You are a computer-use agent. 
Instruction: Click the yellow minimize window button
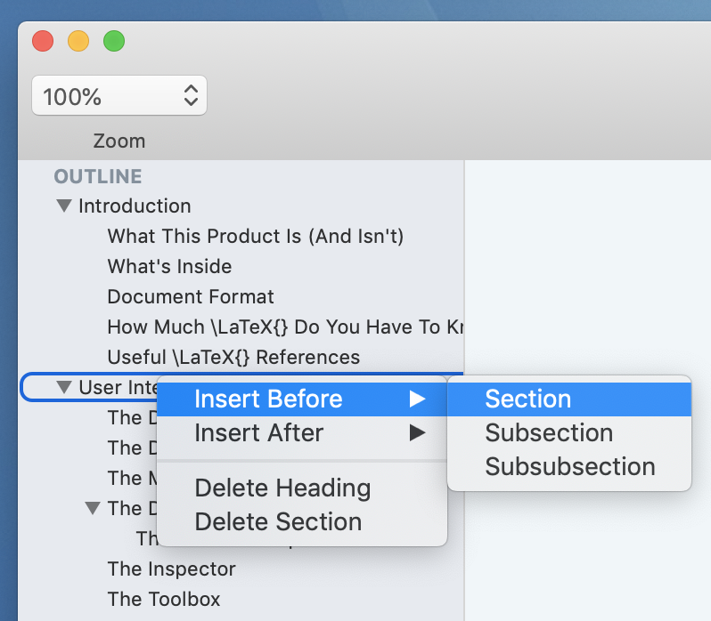tap(78, 41)
